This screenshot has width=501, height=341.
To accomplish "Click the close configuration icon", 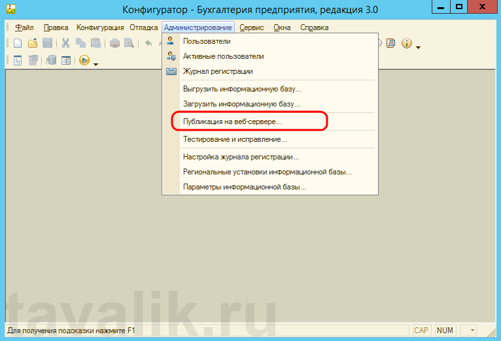I will [x=33, y=60].
